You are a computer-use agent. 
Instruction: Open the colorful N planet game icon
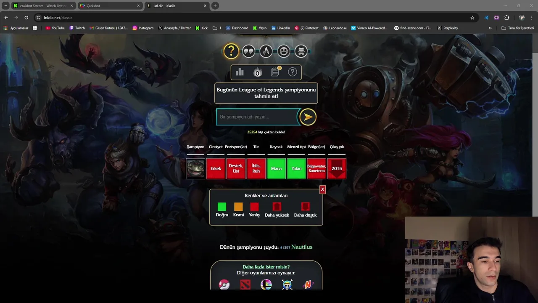pyautogui.click(x=308, y=285)
